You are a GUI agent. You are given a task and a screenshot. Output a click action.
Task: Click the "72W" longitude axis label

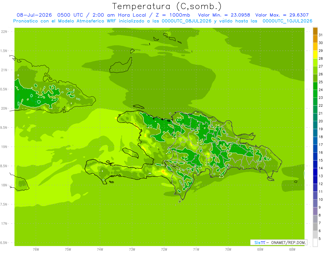point(164,249)
